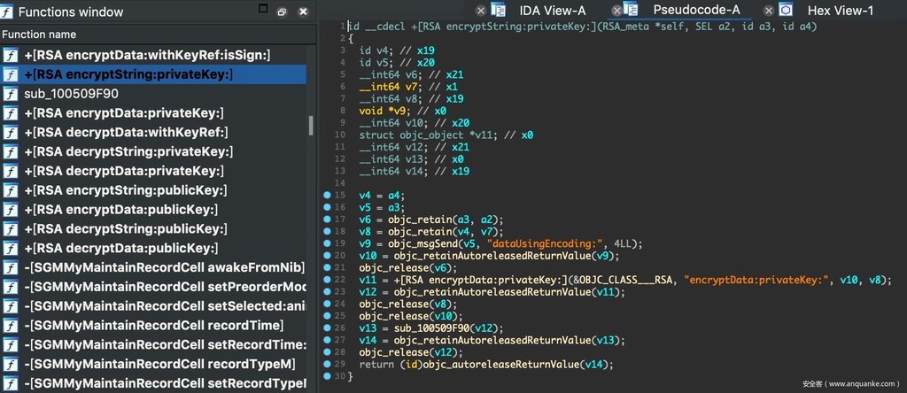Click the Pseudocode-A tab icon
This screenshot has width=907, height=393.
631,10
